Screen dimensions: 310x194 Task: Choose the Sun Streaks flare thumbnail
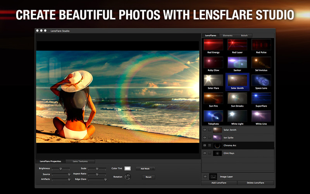[237, 98]
